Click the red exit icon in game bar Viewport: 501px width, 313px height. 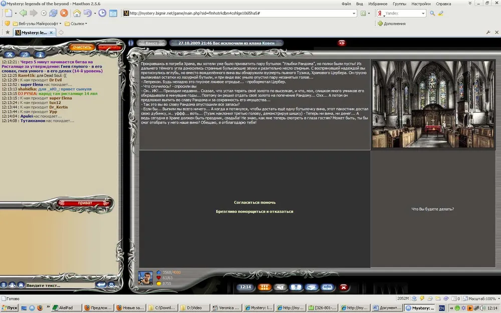click(x=344, y=287)
